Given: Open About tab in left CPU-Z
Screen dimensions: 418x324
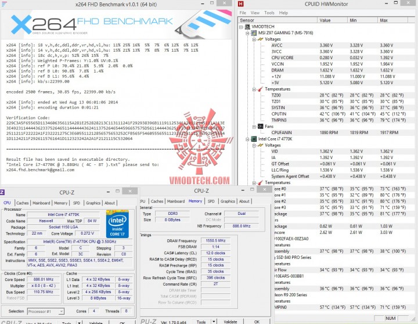Looking at the screenshot, I should pyautogui.click(x=110, y=203).
